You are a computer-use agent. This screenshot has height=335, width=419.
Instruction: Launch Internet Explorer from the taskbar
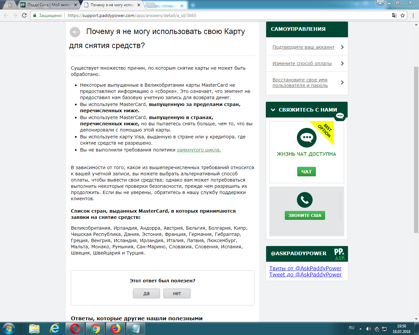[55, 328]
